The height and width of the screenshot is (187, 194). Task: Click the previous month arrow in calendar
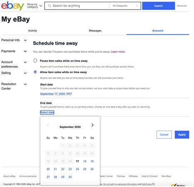tap(48, 125)
